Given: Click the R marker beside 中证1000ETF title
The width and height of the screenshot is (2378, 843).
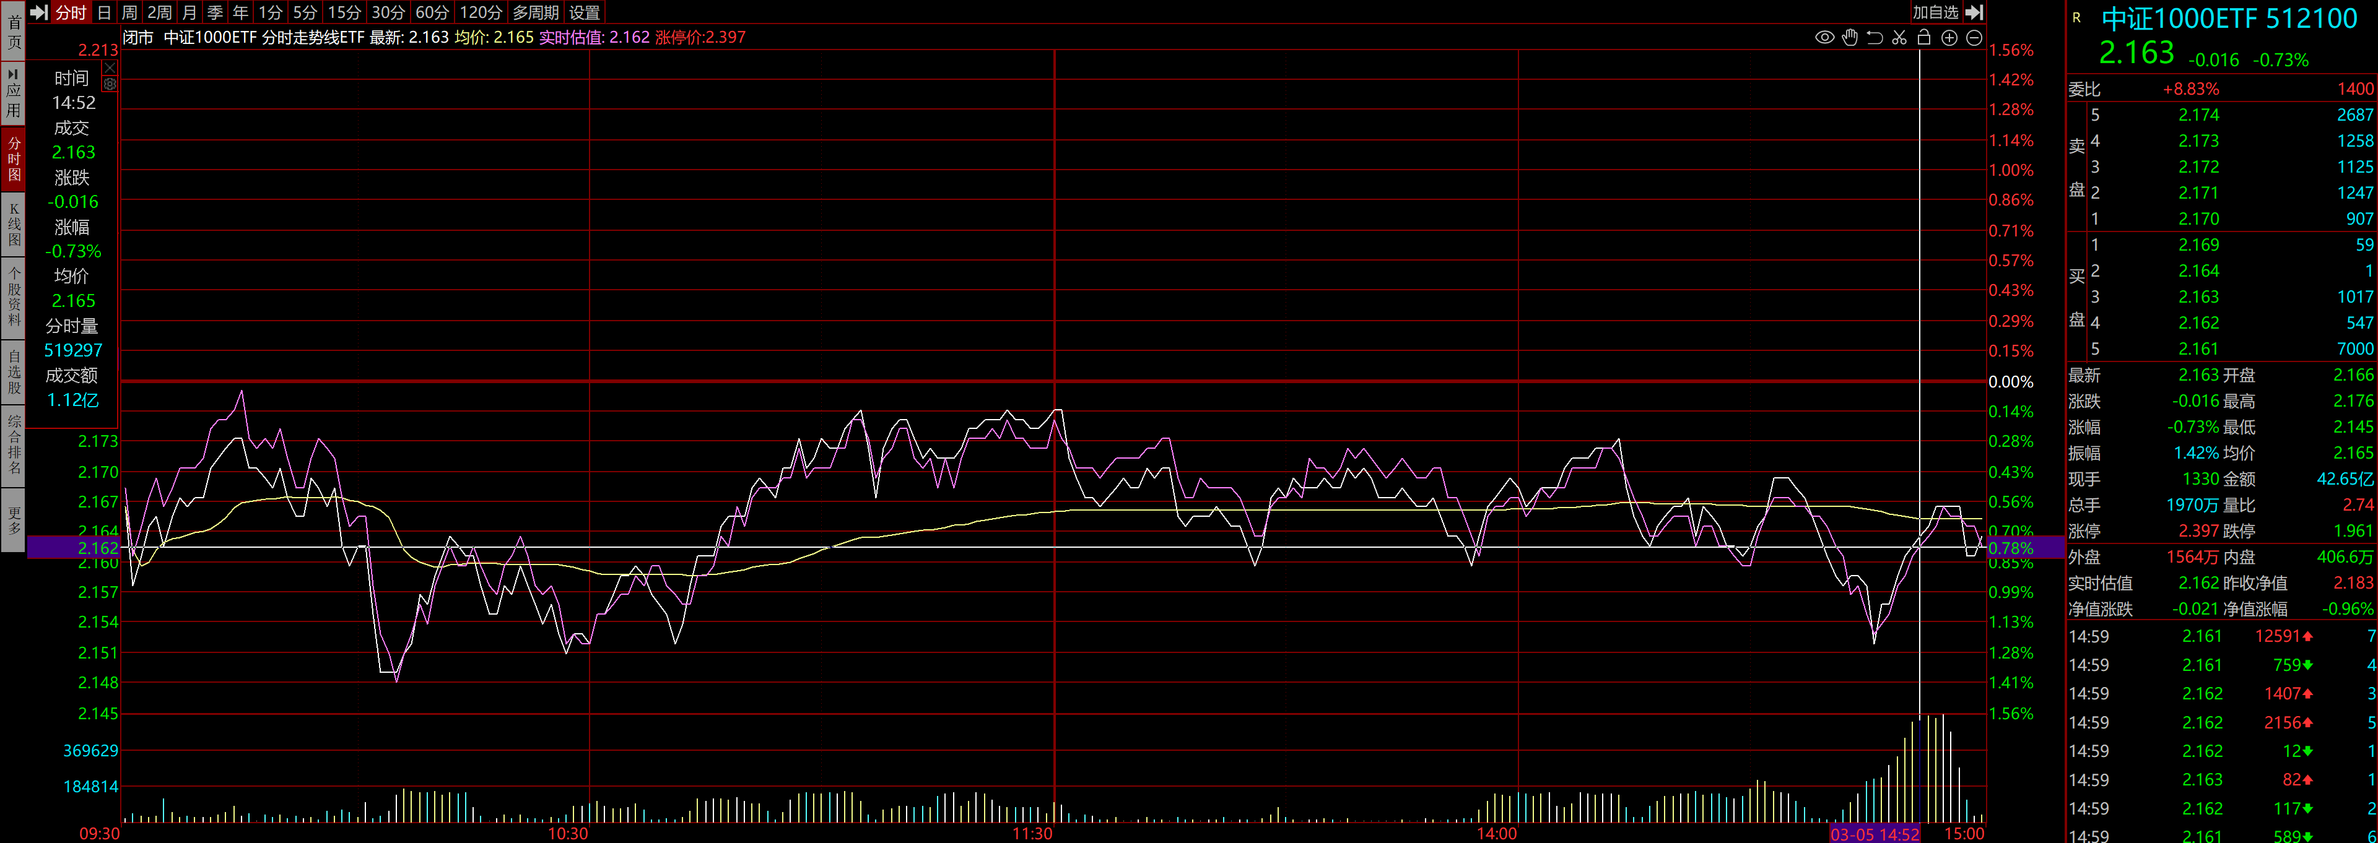Looking at the screenshot, I should pos(2076,17).
